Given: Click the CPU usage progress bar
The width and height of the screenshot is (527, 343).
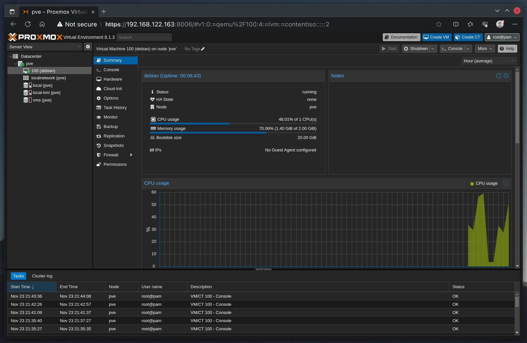Looking at the screenshot, I should 233,124.
